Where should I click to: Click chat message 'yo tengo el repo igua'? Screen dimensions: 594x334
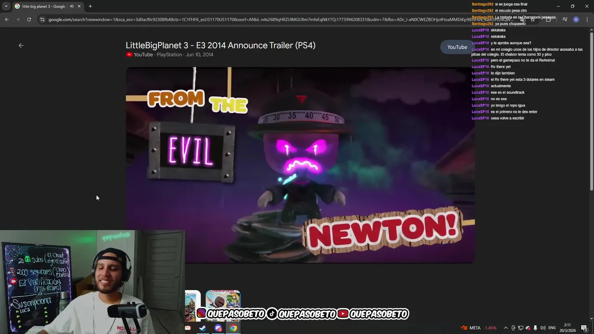[x=508, y=105]
